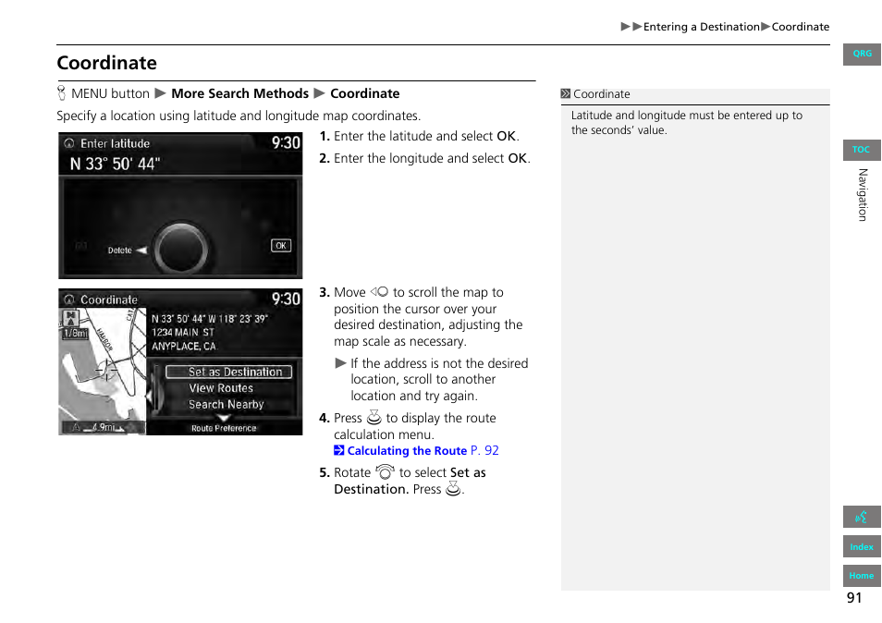The width and height of the screenshot is (882, 623).
Task: Click the rotate-knob icon in step 5
Action: pyautogui.click(x=385, y=471)
